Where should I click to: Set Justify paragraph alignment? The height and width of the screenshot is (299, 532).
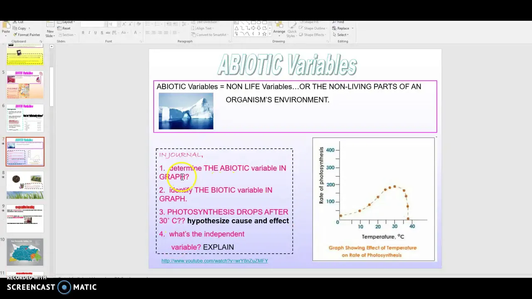pos(166,33)
